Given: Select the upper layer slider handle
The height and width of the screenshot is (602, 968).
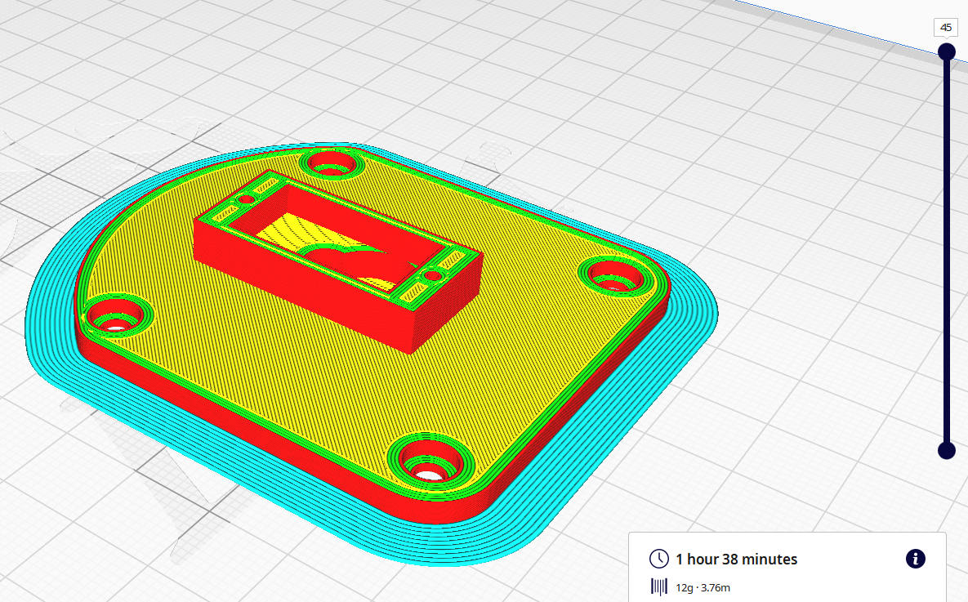Looking at the screenshot, I should [x=947, y=51].
